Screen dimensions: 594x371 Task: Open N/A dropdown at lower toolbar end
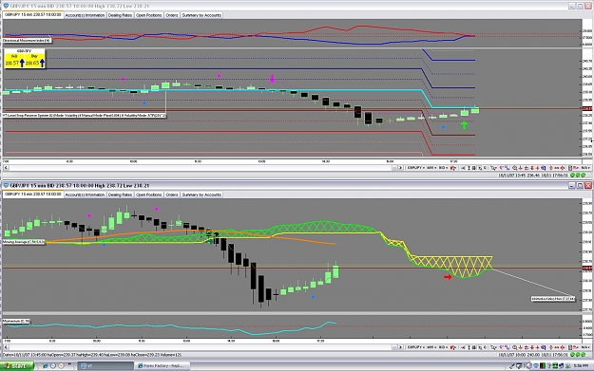pyautogui.click(x=585, y=347)
